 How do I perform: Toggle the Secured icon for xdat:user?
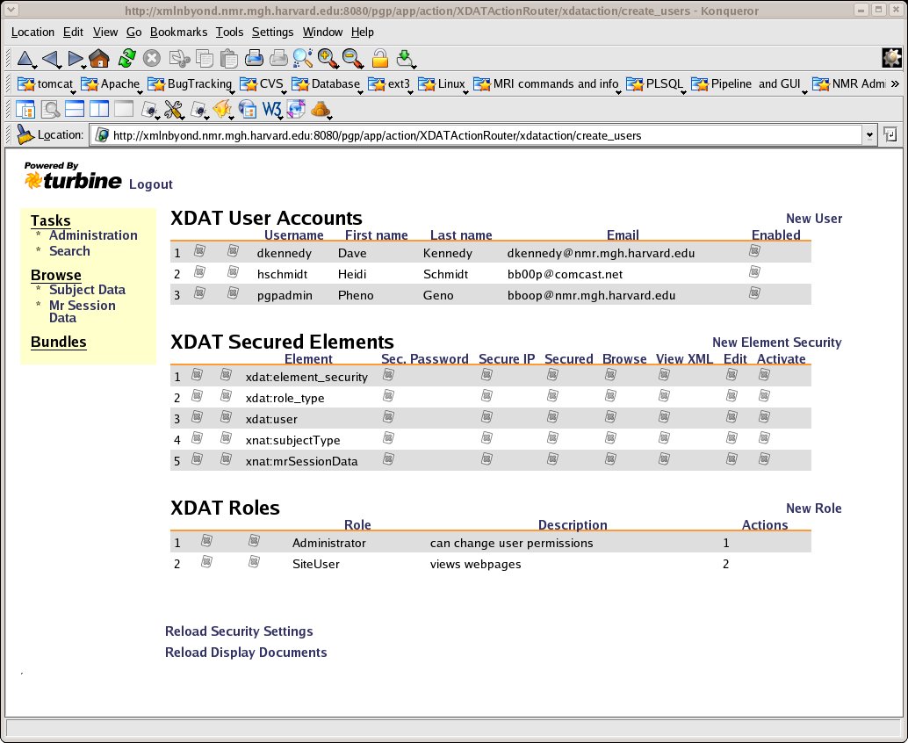552,418
